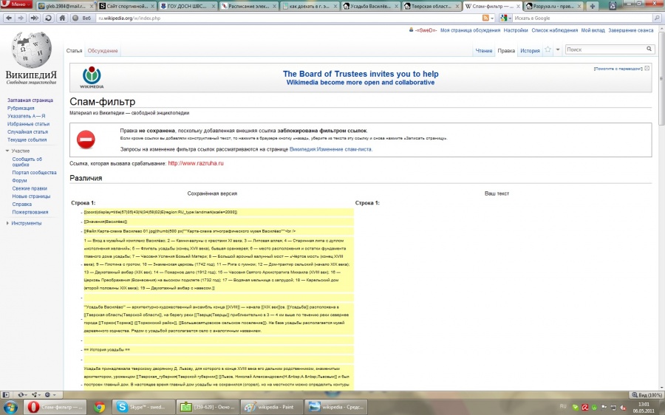
Task: Expand the RSS feed dropdown arrow
Action: pyautogui.click(x=492, y=18)
